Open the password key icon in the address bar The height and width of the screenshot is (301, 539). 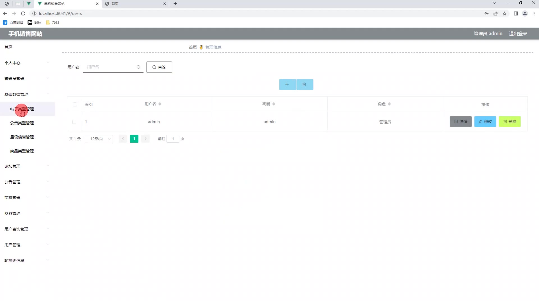(487, 13)
